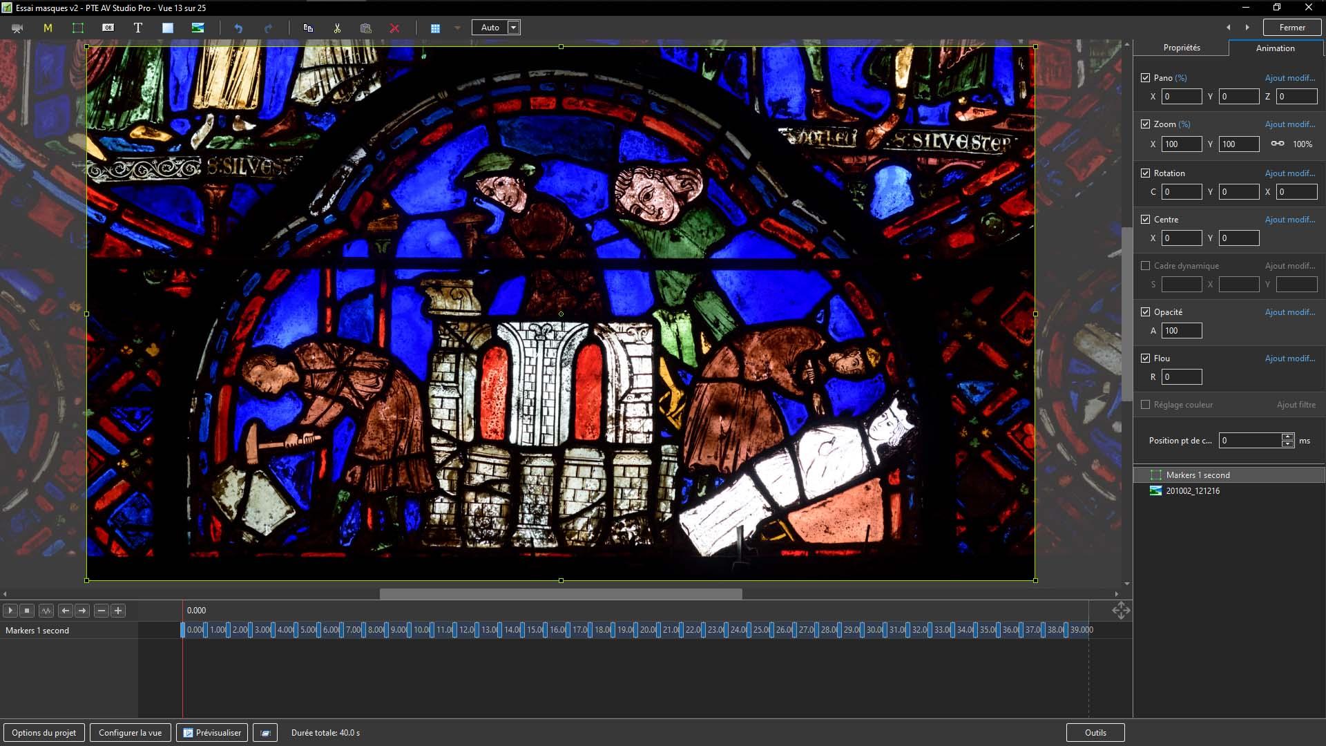Open Ajout modif for Flou
Screen dimensions: 1326x746
click(x=1289, y=358)
